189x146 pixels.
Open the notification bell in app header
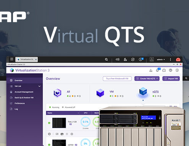[158, 70]
